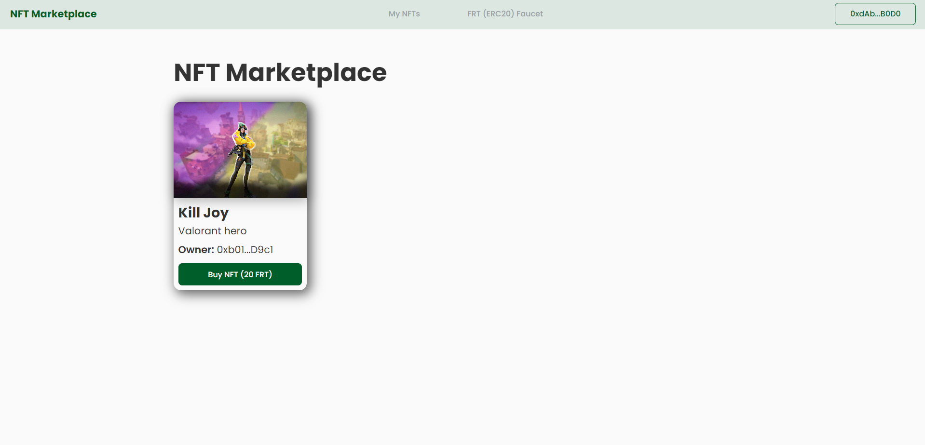Open the Kill Joy NFT image

click(x=240, y=150)
